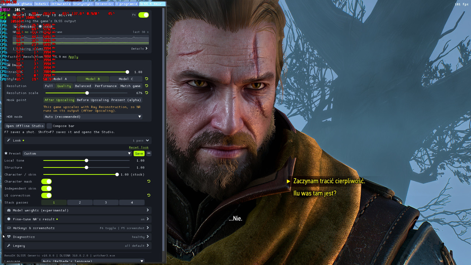Turn off the Character mask switch

[x=46, y=181]
